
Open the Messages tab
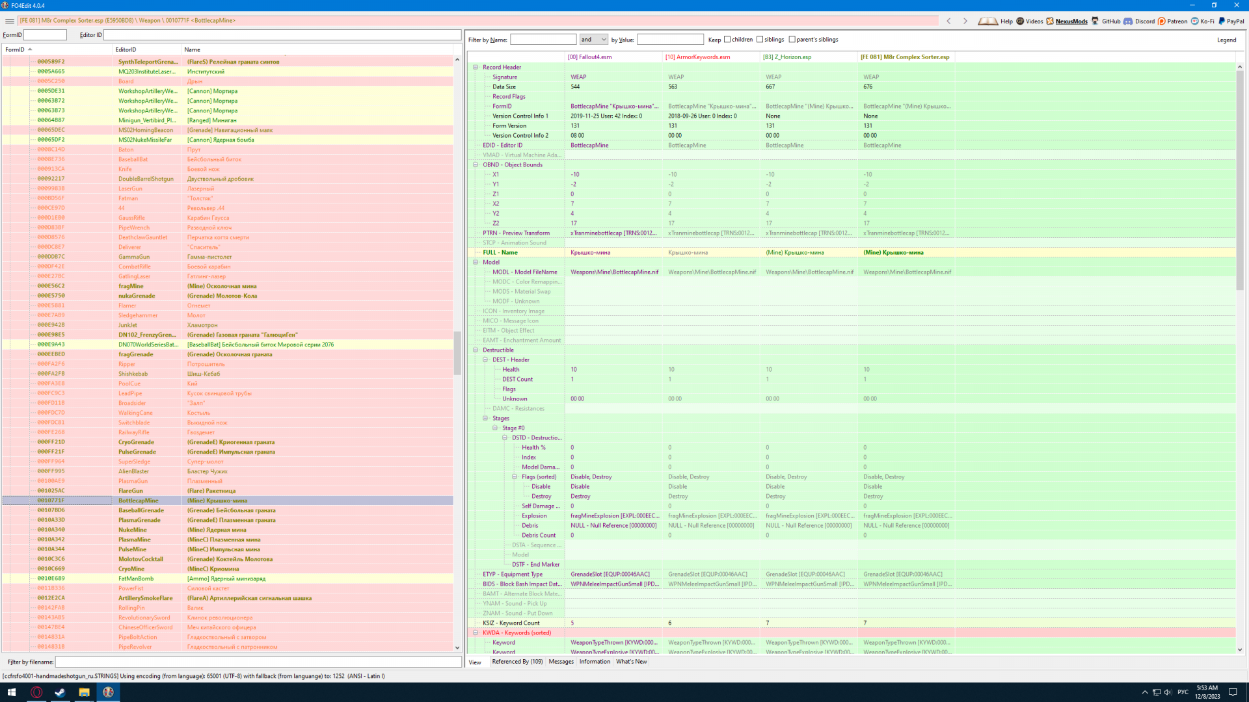point(561,662)
